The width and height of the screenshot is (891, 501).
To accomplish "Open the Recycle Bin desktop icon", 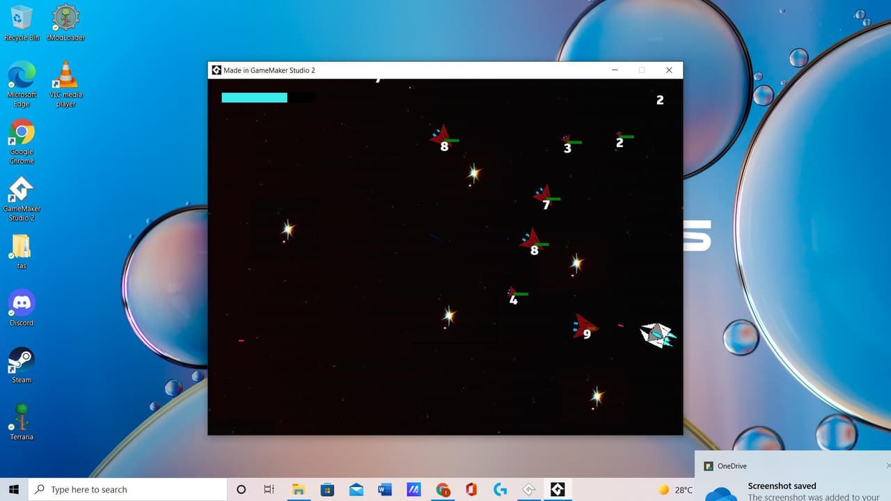I will point(22,23).
